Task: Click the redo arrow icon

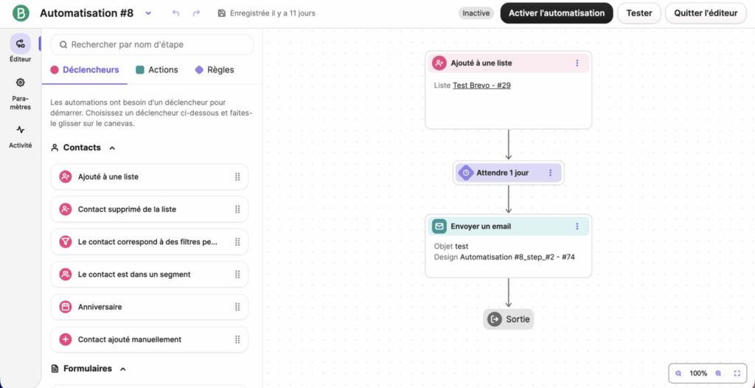Action: tap(196, 13)
